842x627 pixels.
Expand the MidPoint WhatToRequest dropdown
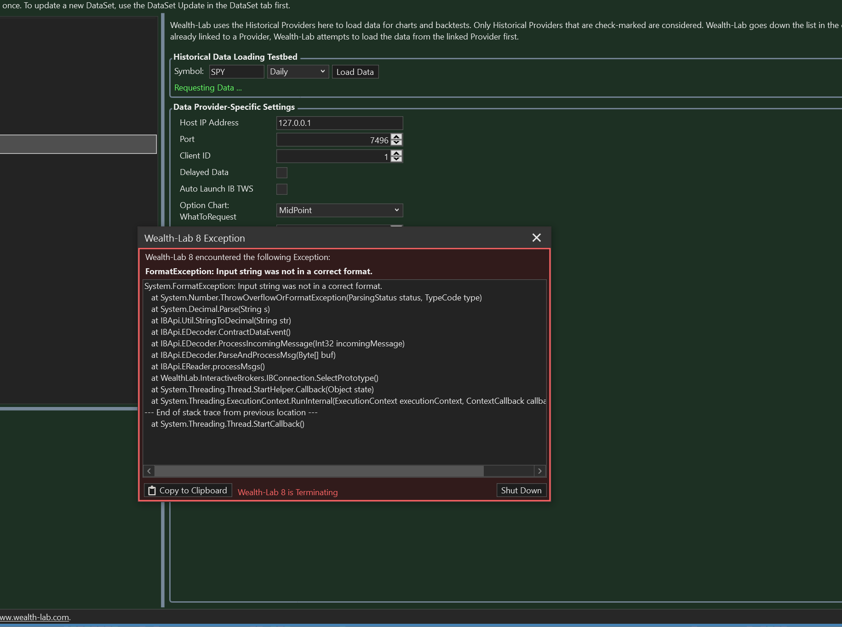(x=339, y=210)
